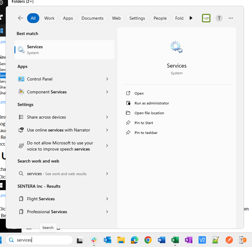
Task: Click the back arrow in search panel
Action: 21,18
